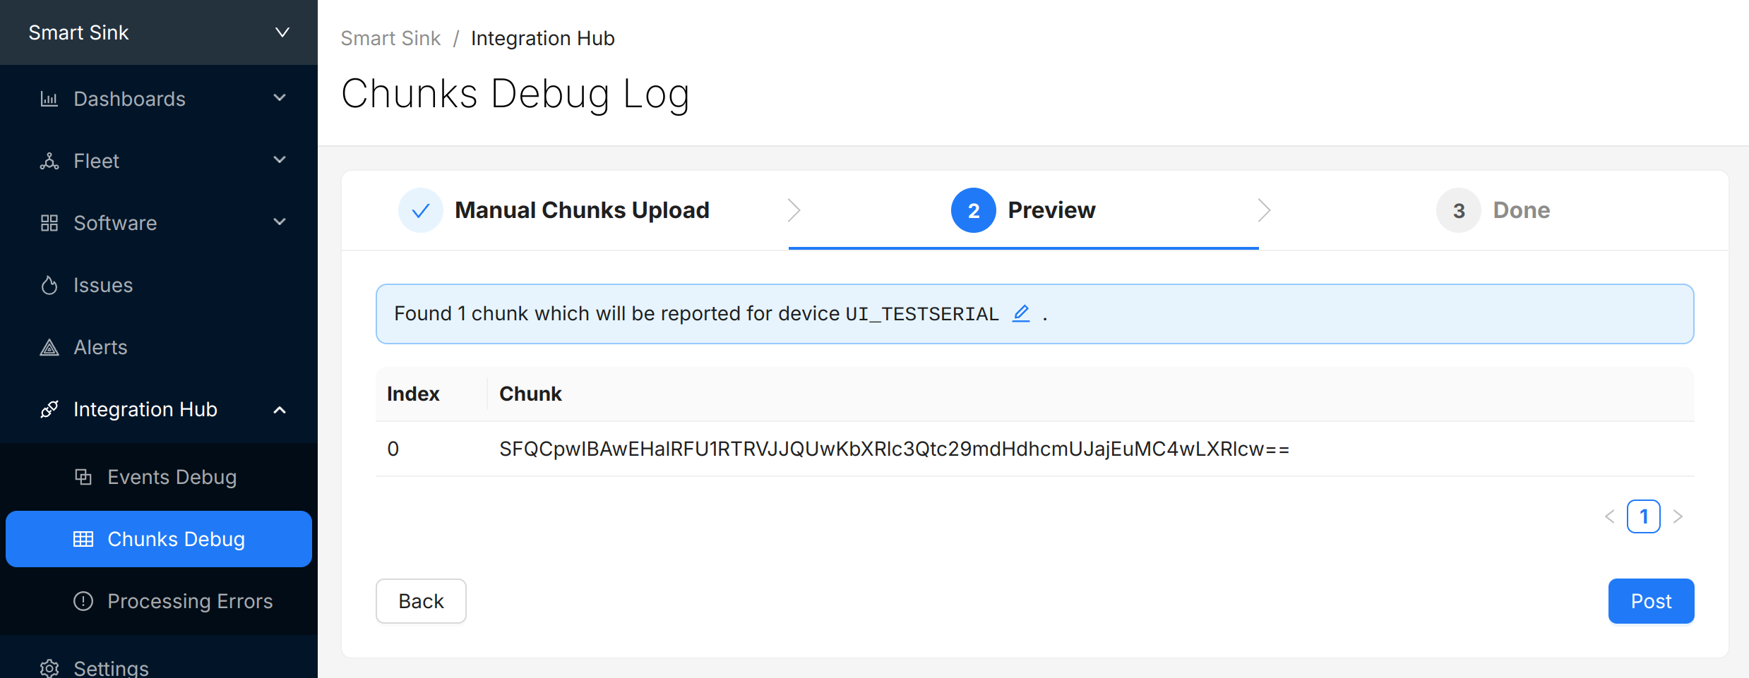1749x678 pixels.
Task: Click the Issues flame icon
Action: tap(49, 285)
